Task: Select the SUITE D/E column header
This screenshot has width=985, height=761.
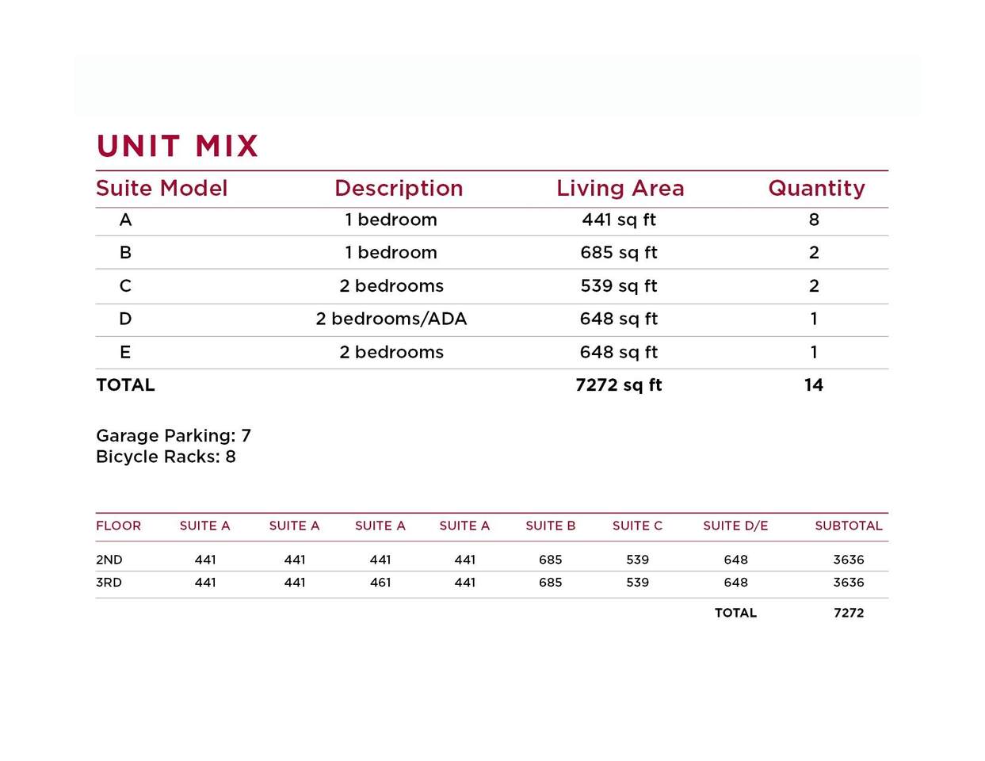Action: pos(735,526)
